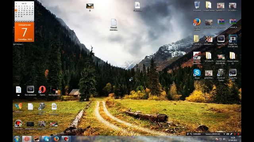Open Без названия project icon left of Opera
The image size is (254, 142).
click(31, 90)
